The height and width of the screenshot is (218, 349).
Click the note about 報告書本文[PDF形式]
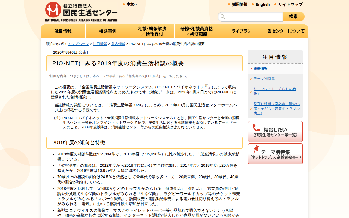[x=119, y=76]
